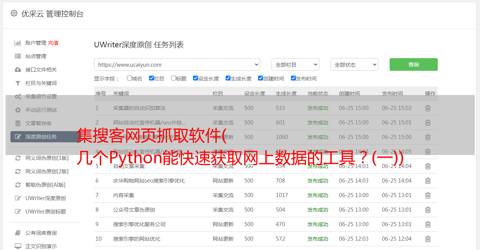Click trash icon for 自动文章采集 row
This screenshot has width=480, height=250.
(428, 166)
